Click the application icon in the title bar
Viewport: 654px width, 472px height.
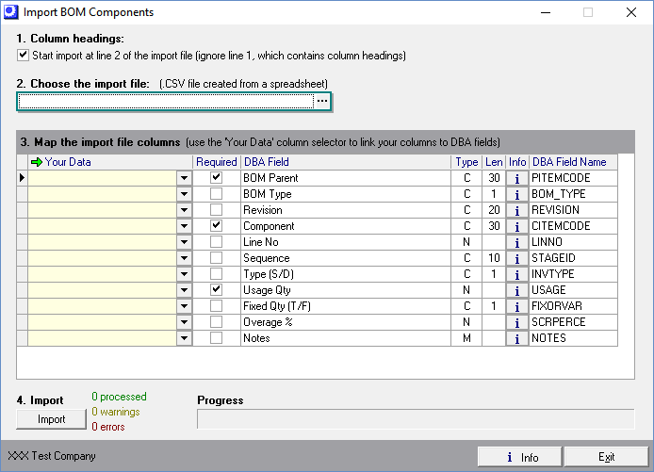[11, 11]
